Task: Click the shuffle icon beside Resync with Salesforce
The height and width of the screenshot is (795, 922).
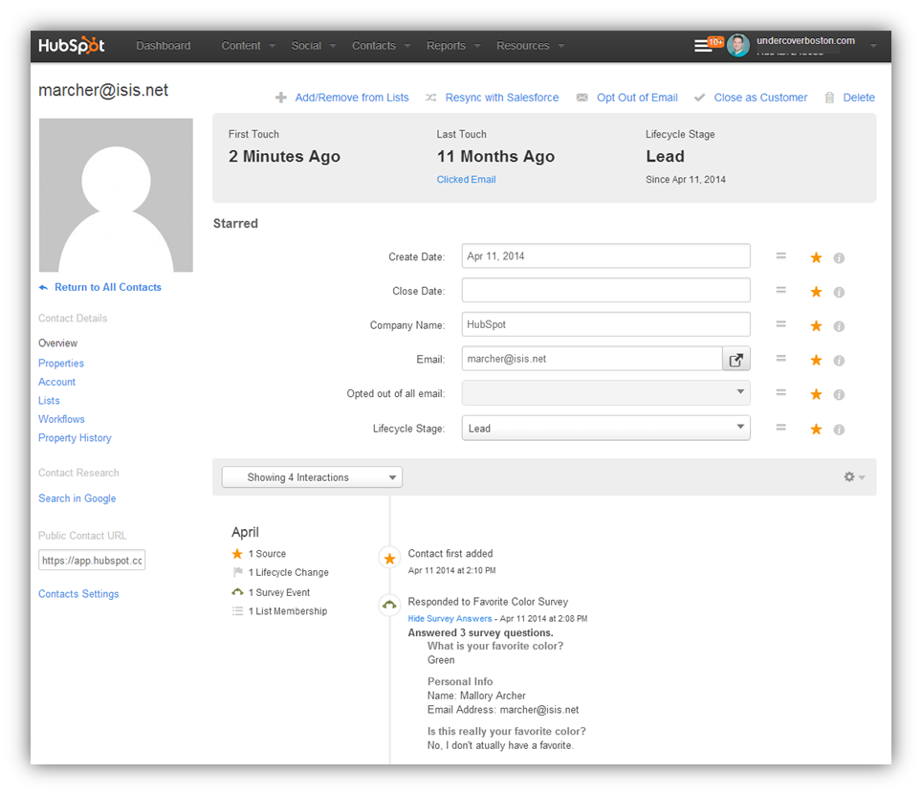Action: pos(431,98)
